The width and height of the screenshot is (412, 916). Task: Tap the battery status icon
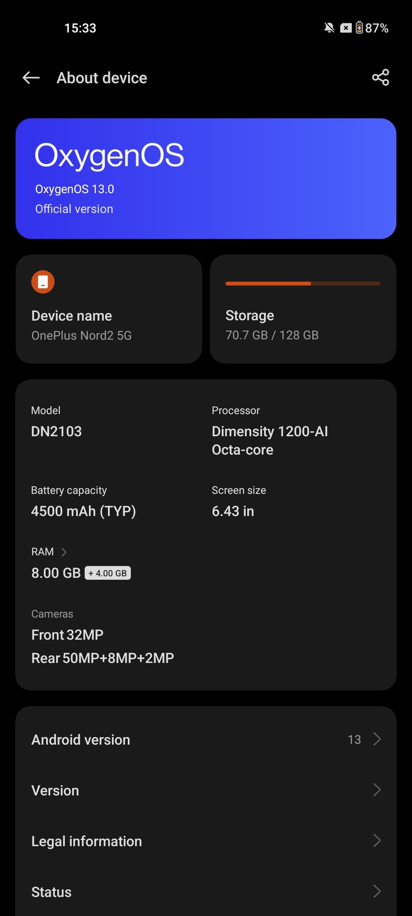point(359,28)
